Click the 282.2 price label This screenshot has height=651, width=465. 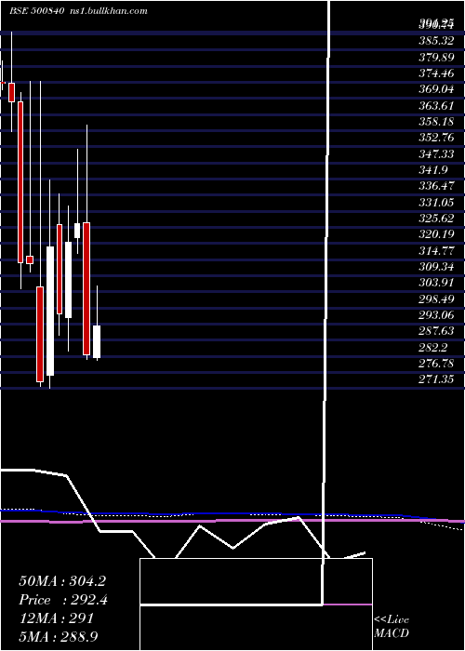click(x=432, y=347)
